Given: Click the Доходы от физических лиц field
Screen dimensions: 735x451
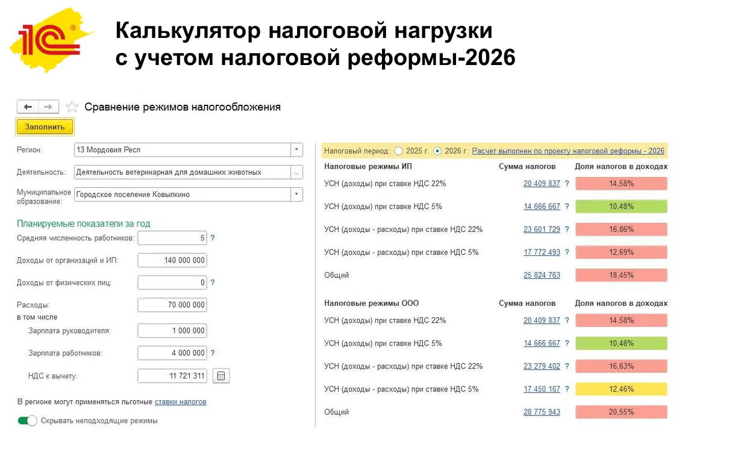Looking at the screenshot, I should [172, 282].
